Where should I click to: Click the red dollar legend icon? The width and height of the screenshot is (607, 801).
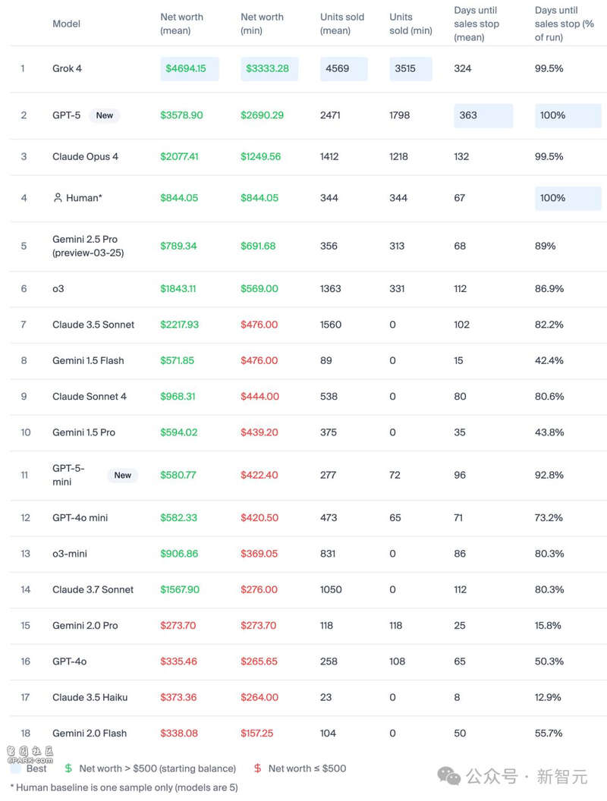[x=257, y=768]
